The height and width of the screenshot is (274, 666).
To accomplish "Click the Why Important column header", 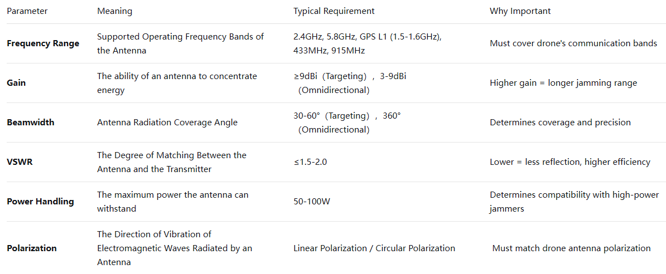I will pyautogui.click(x=520, y=11).
